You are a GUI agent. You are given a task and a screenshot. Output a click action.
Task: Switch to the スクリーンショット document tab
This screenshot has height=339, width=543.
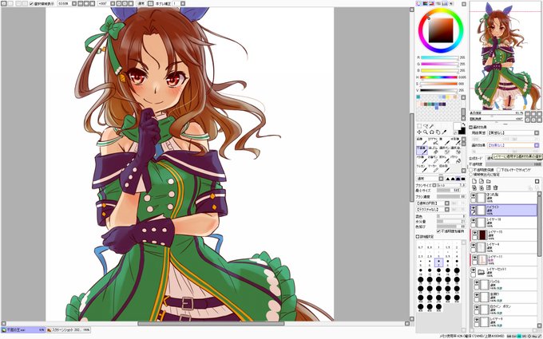pos(68,330)
